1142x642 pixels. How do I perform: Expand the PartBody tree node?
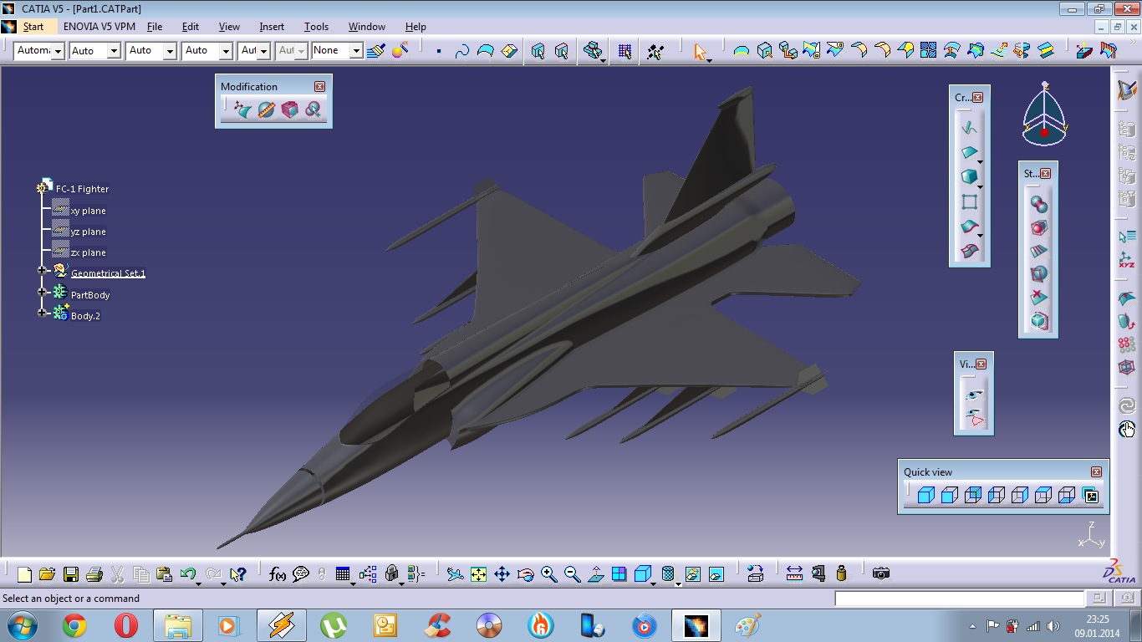click(x=42, y=292)
